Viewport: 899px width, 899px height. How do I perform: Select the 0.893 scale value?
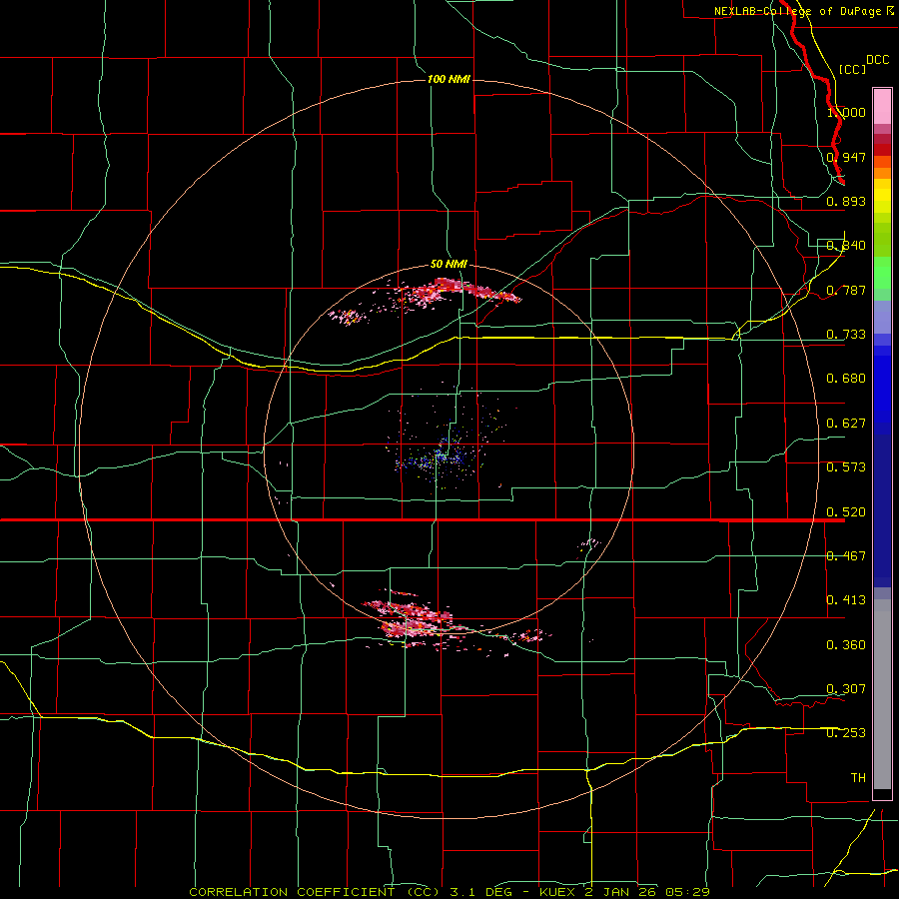(846, 201)
